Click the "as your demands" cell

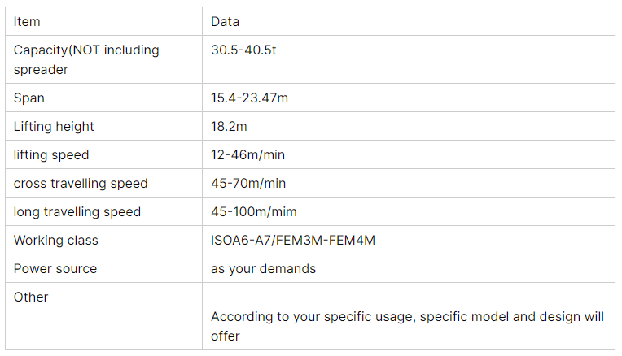coord(263,269)
